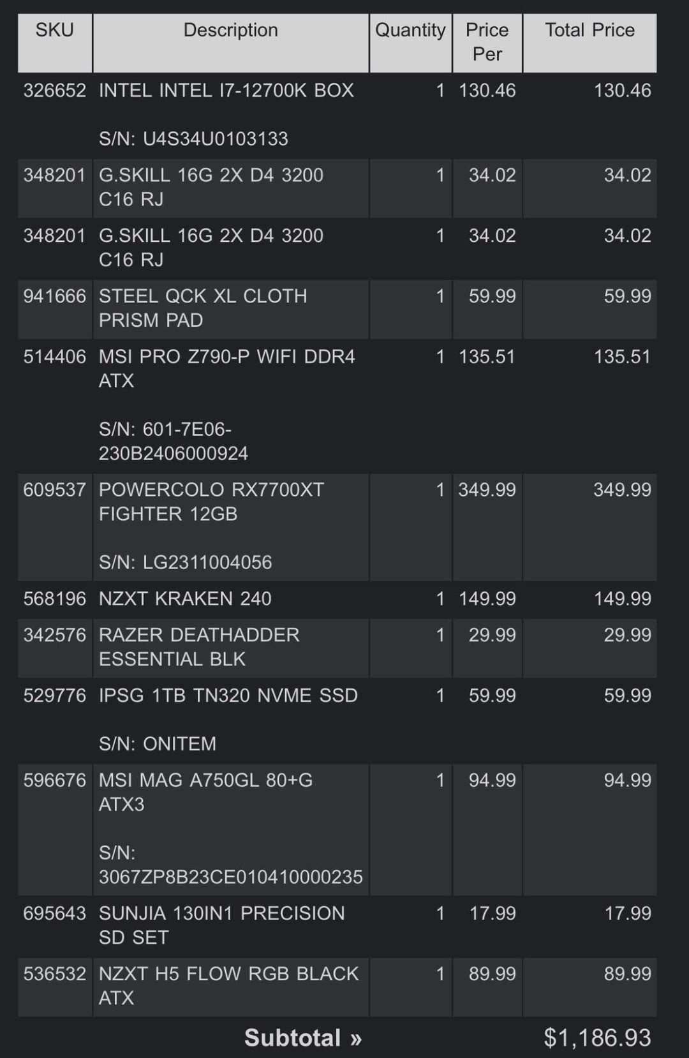Click the Steel QCK XL Cloth Prism Pad item
The height and width of the screenshot is (1058, 689).
point(203,308)
